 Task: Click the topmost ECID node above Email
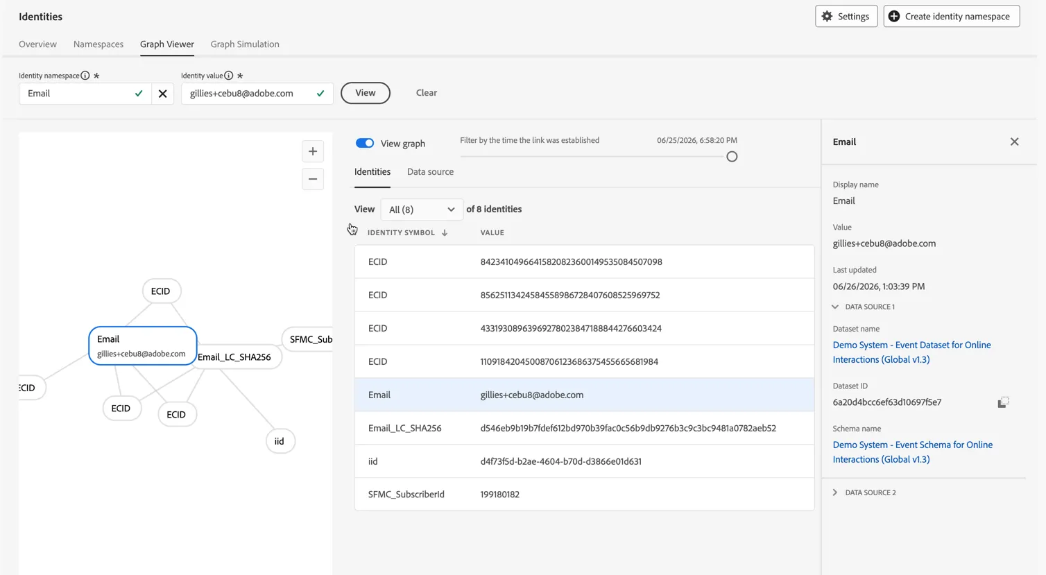(x=161, y=291)
